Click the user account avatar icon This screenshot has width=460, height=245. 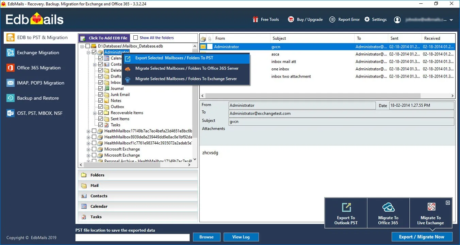[397, 20]
